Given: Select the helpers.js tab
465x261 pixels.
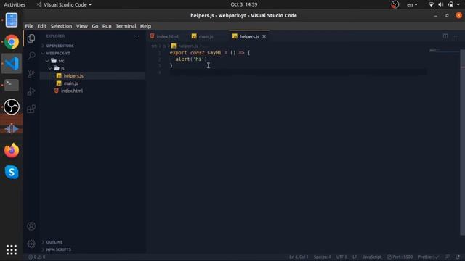Looking at the screenshot, I should [249, 36].
